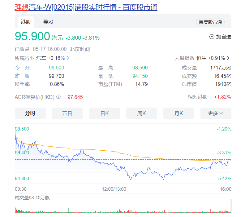245x217 pixels.
Task: Click the 已收盘 05-17 16:00:00 timestamp
Action: click(x=52, y=49)
